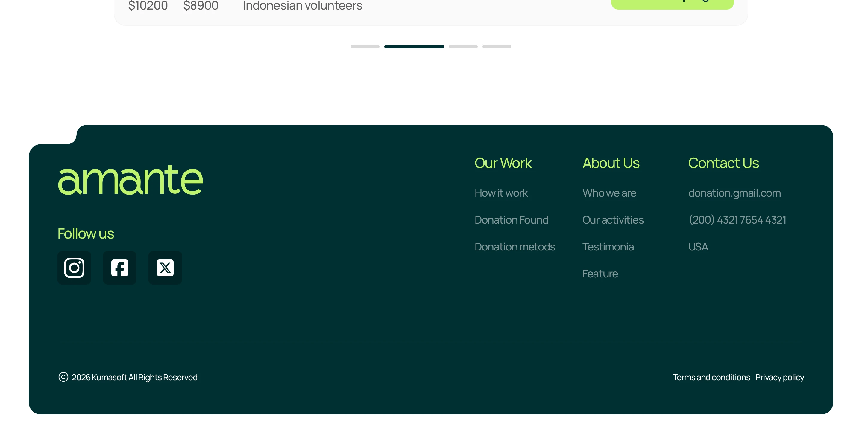Click the USA location text
Viewport: 862px width, 443px height.
coord(698,247)
